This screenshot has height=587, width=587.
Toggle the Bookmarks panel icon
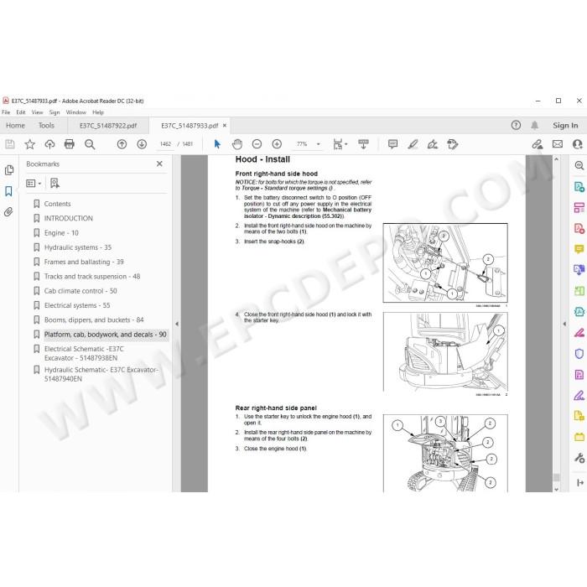(x=8, y=191)
